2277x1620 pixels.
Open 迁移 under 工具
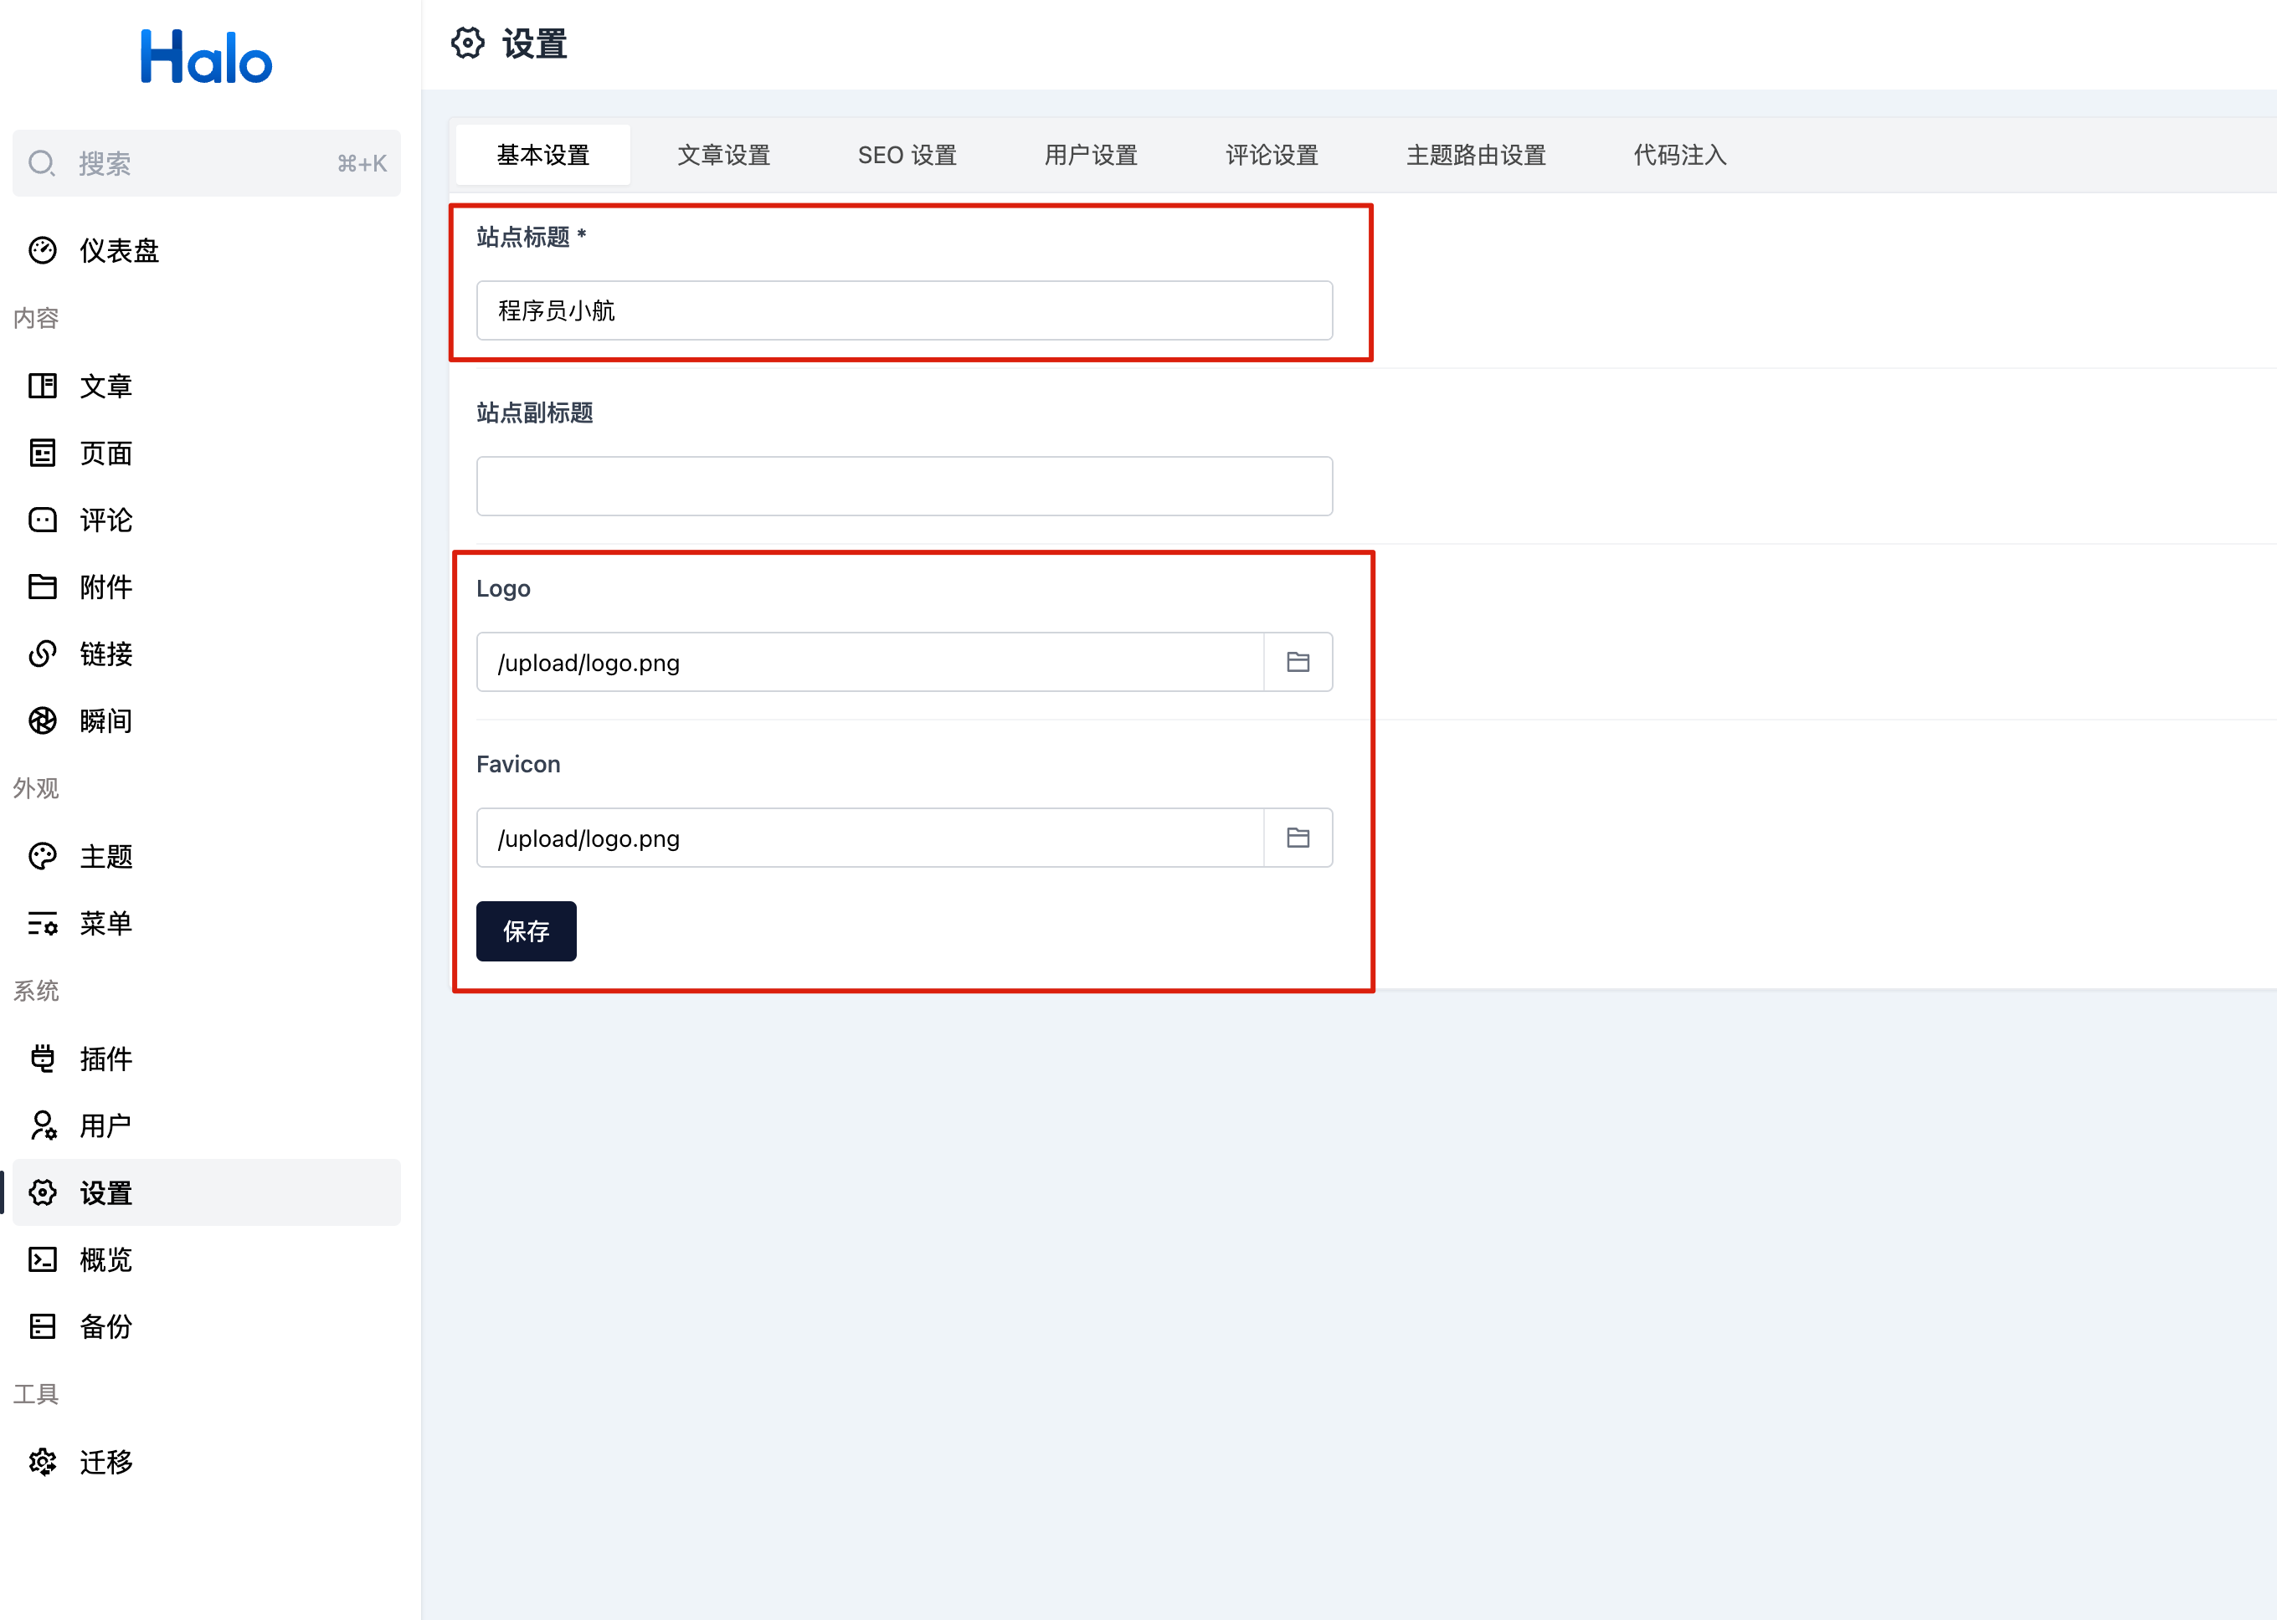click(207, 1463)
